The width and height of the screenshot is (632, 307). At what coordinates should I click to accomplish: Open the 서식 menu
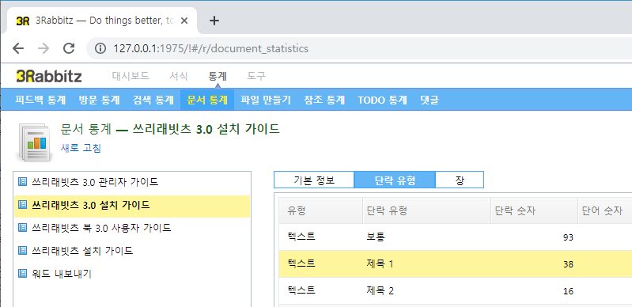[179, 76]
